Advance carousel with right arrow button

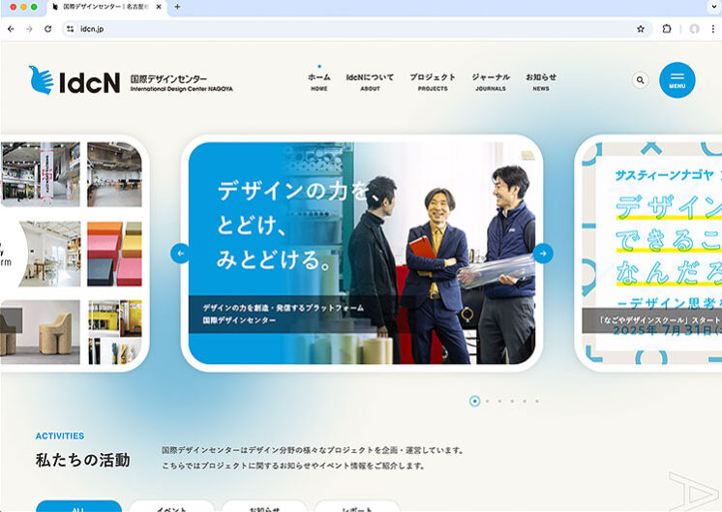click(x=543, y=254)
